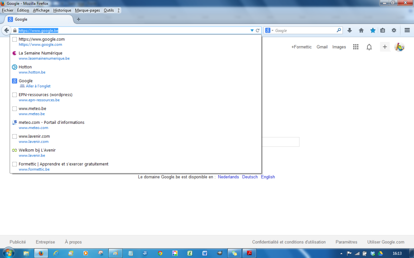
Task: Click the Windows Start button
Action: point(9,253)
